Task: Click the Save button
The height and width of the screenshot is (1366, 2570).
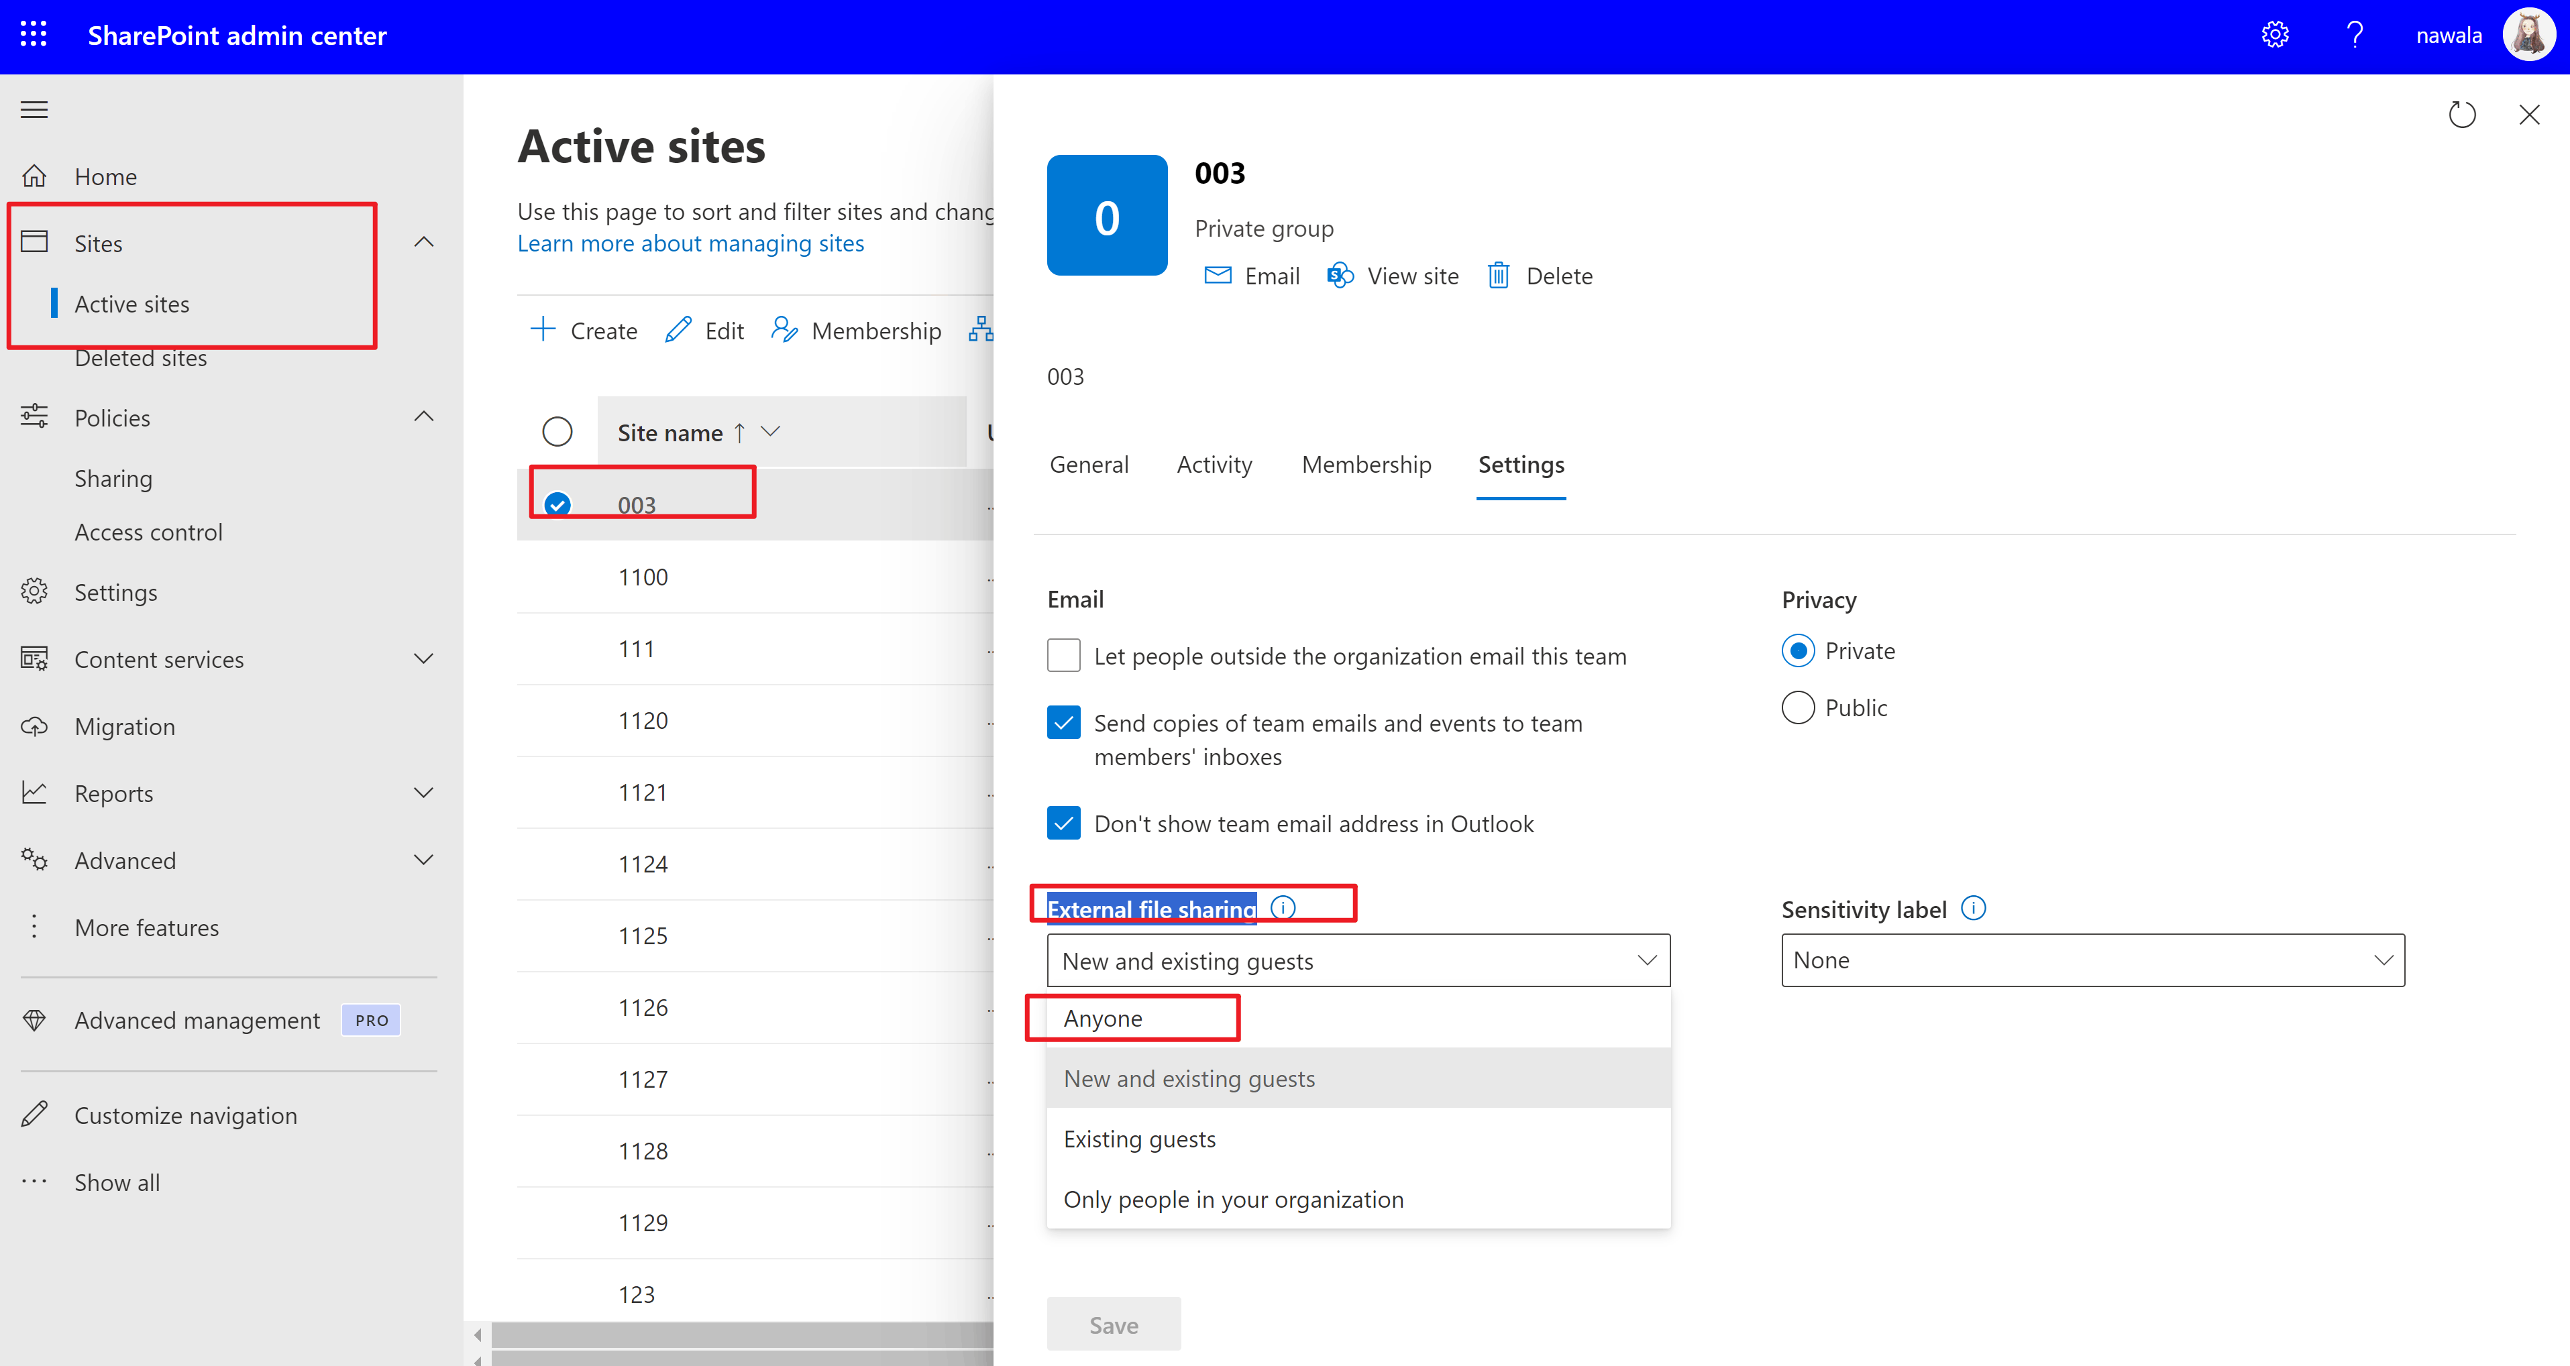Action: tap(1114, 1324)
